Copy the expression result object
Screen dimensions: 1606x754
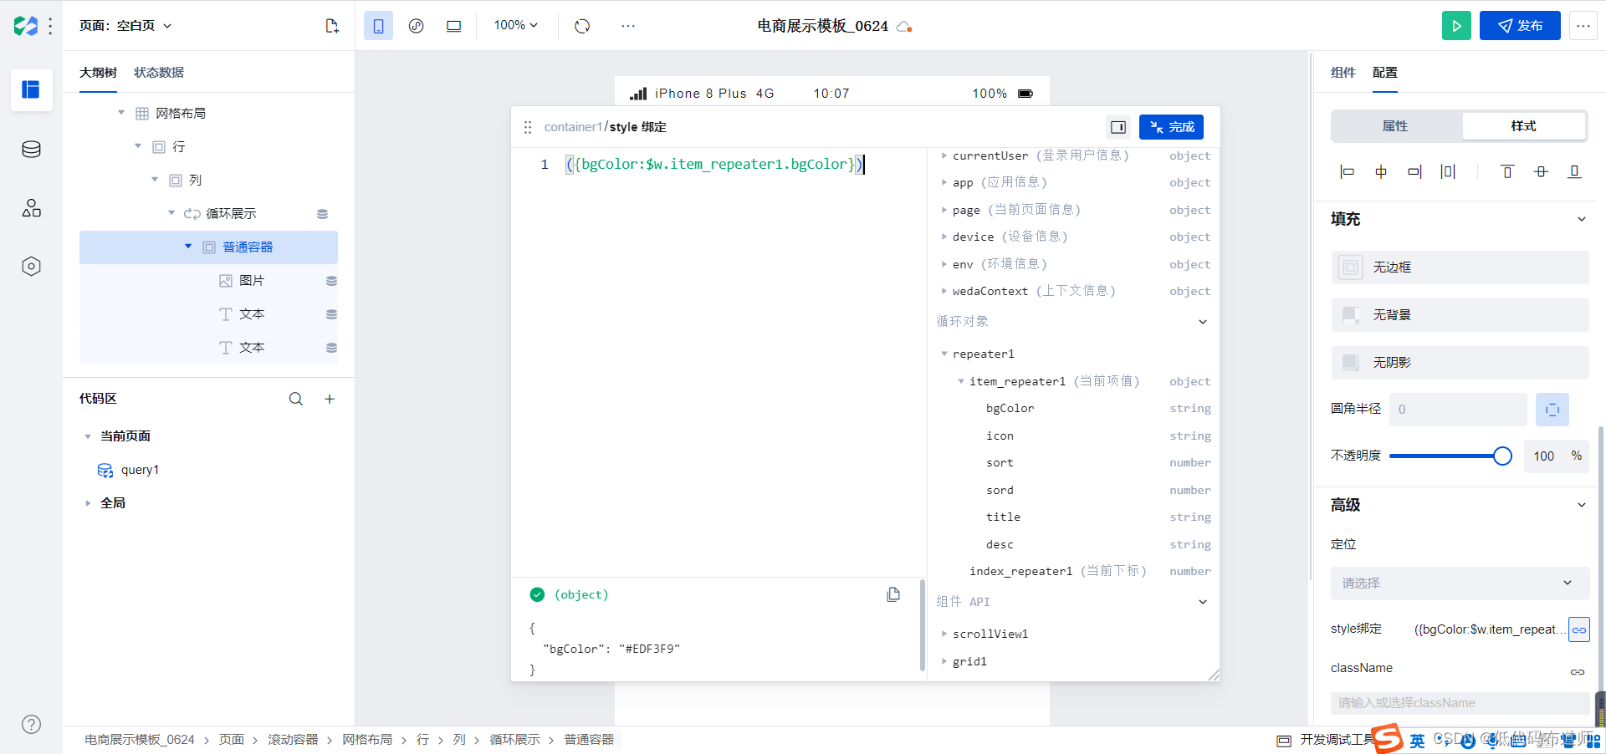pos(893,594)
